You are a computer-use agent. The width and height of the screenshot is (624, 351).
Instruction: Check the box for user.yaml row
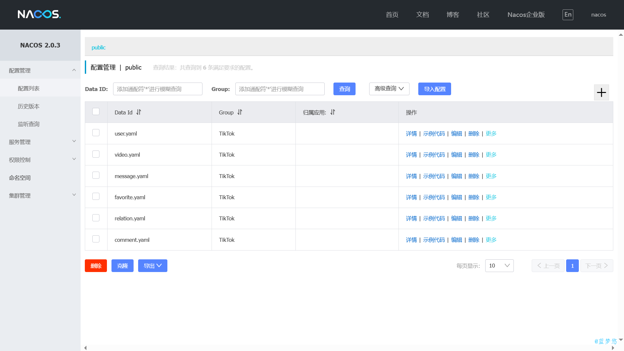(96, 133)
